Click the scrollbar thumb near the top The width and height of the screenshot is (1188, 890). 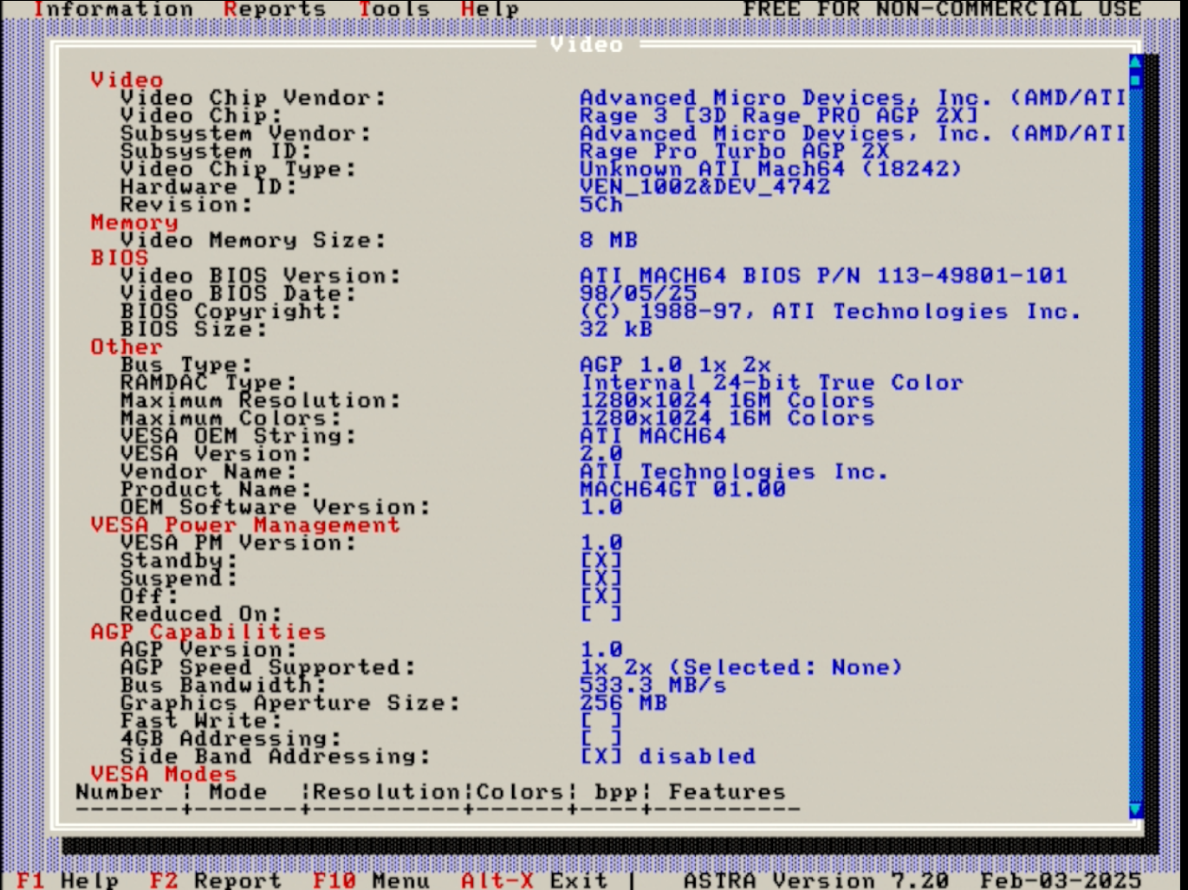click(1136, 80)
